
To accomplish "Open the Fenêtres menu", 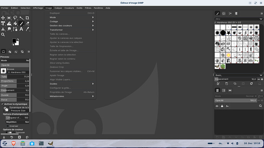I will coord(98,8).
